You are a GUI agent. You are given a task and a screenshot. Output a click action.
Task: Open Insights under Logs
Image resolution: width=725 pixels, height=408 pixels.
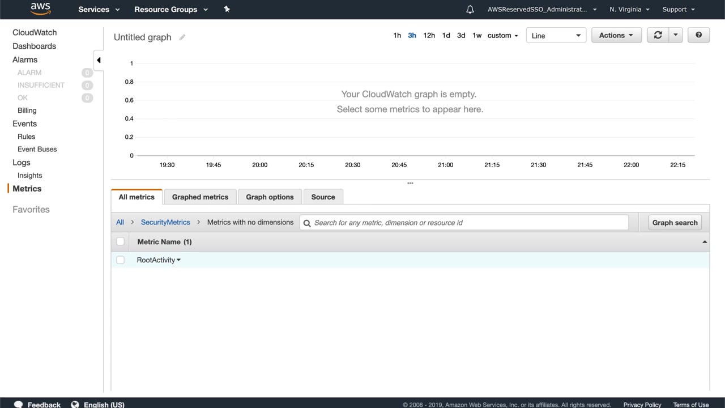point(29,176)
